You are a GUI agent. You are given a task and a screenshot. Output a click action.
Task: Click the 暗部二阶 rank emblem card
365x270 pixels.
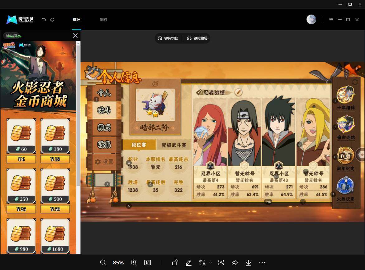point(155,107)
